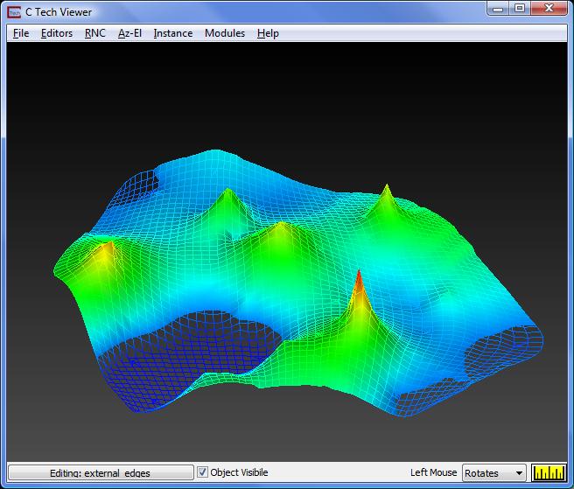The image size is (574, 489).
Task: Open the File menu
Action: pyautogui.click(x=21, y=33)
